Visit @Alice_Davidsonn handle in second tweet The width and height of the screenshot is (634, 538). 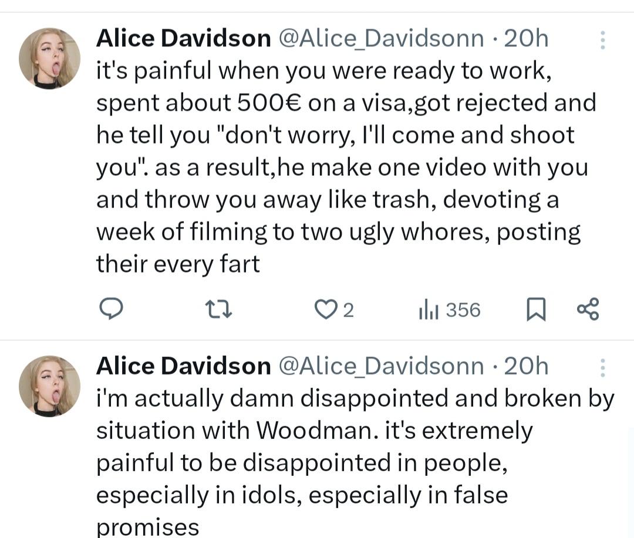click(x=380, y=366)
